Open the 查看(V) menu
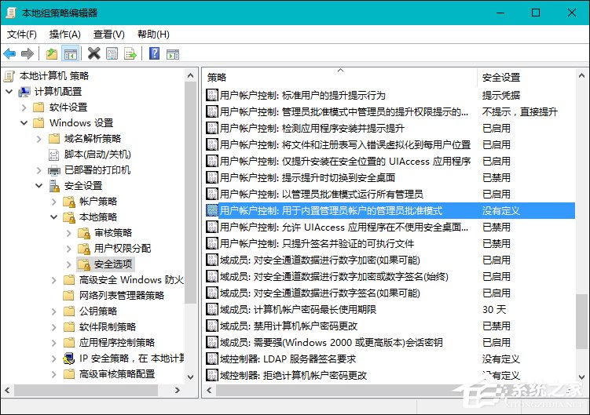Viewport: 590px width, 415px height. coord(108,35)
